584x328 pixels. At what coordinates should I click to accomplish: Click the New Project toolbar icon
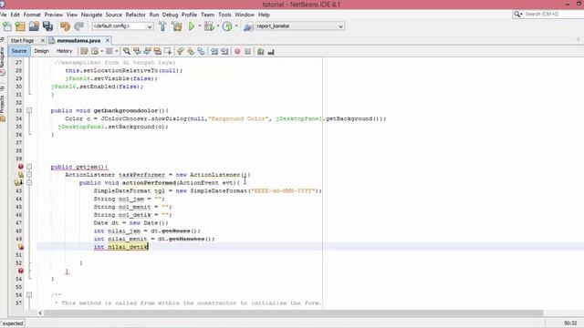point(20,26)
